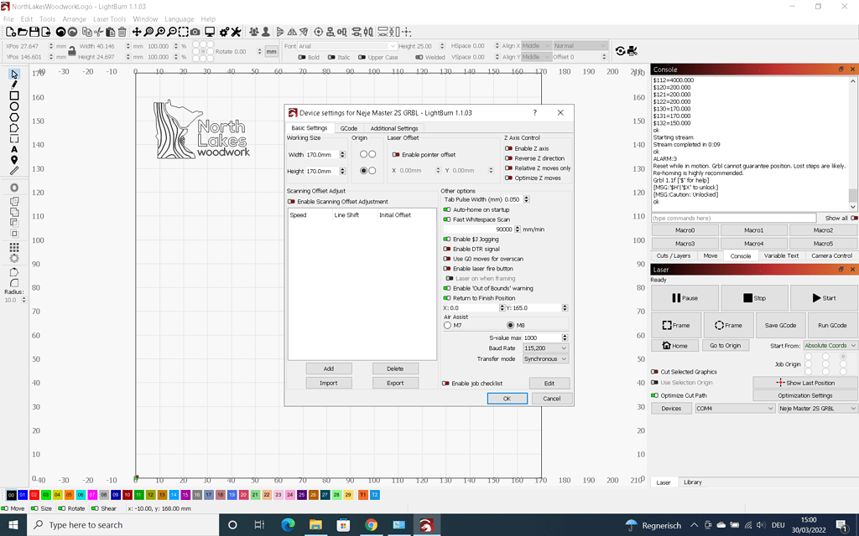Switch to the Additional Settings tab

click(394, 128)
